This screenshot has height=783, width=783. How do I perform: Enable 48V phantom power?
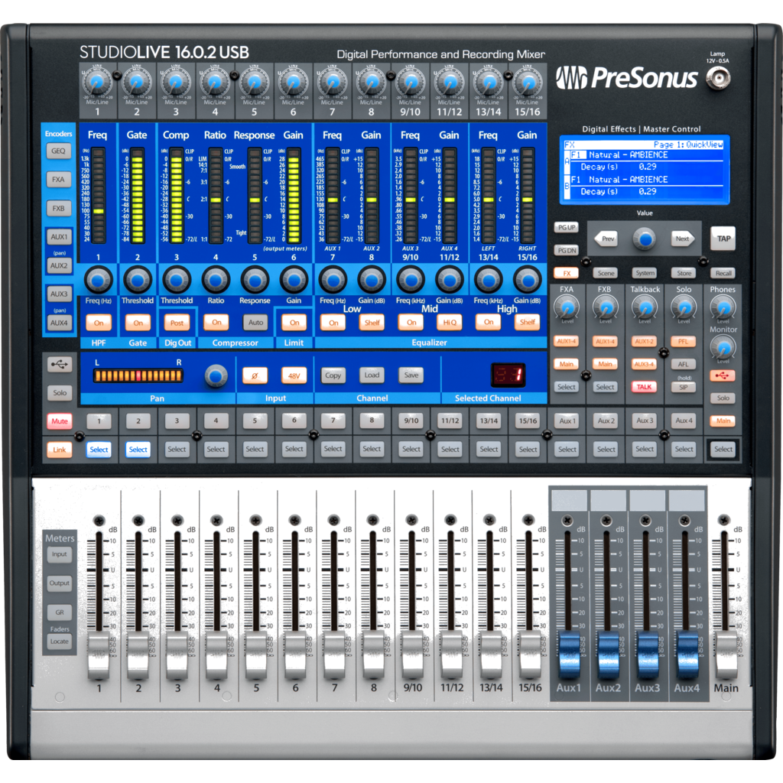(294, 375)
